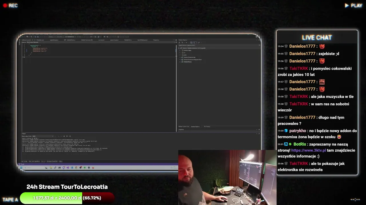The height and width of the screenshot is (205, 366).
Task: Expand the tools folder in Solution Explorer
Action: [180, 55]
